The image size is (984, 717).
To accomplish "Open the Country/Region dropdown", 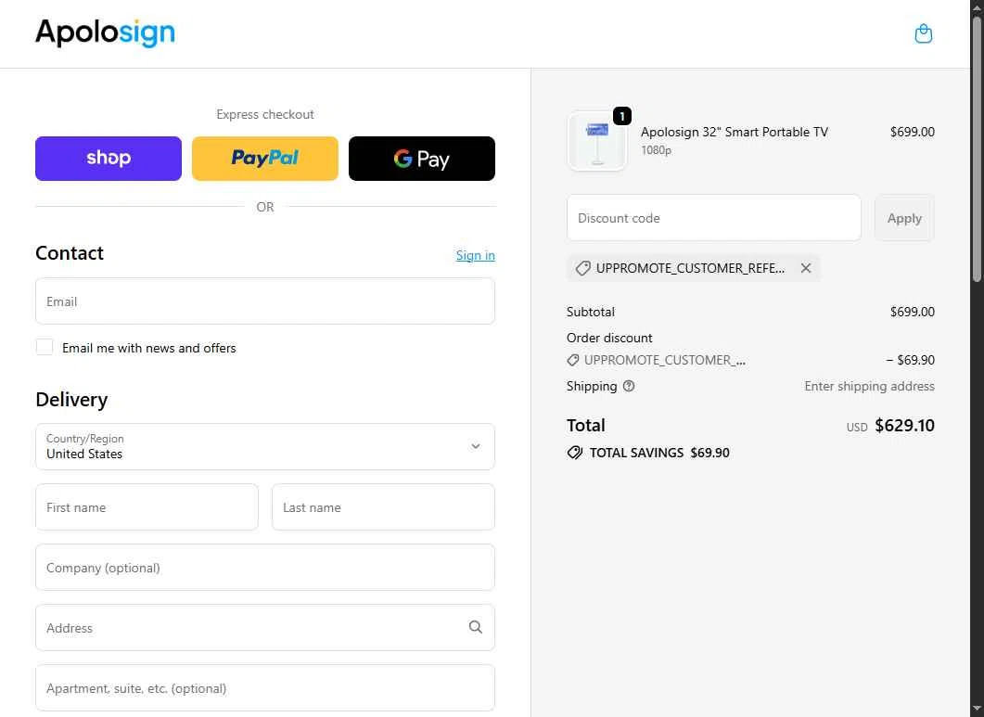I will point(265,446).
